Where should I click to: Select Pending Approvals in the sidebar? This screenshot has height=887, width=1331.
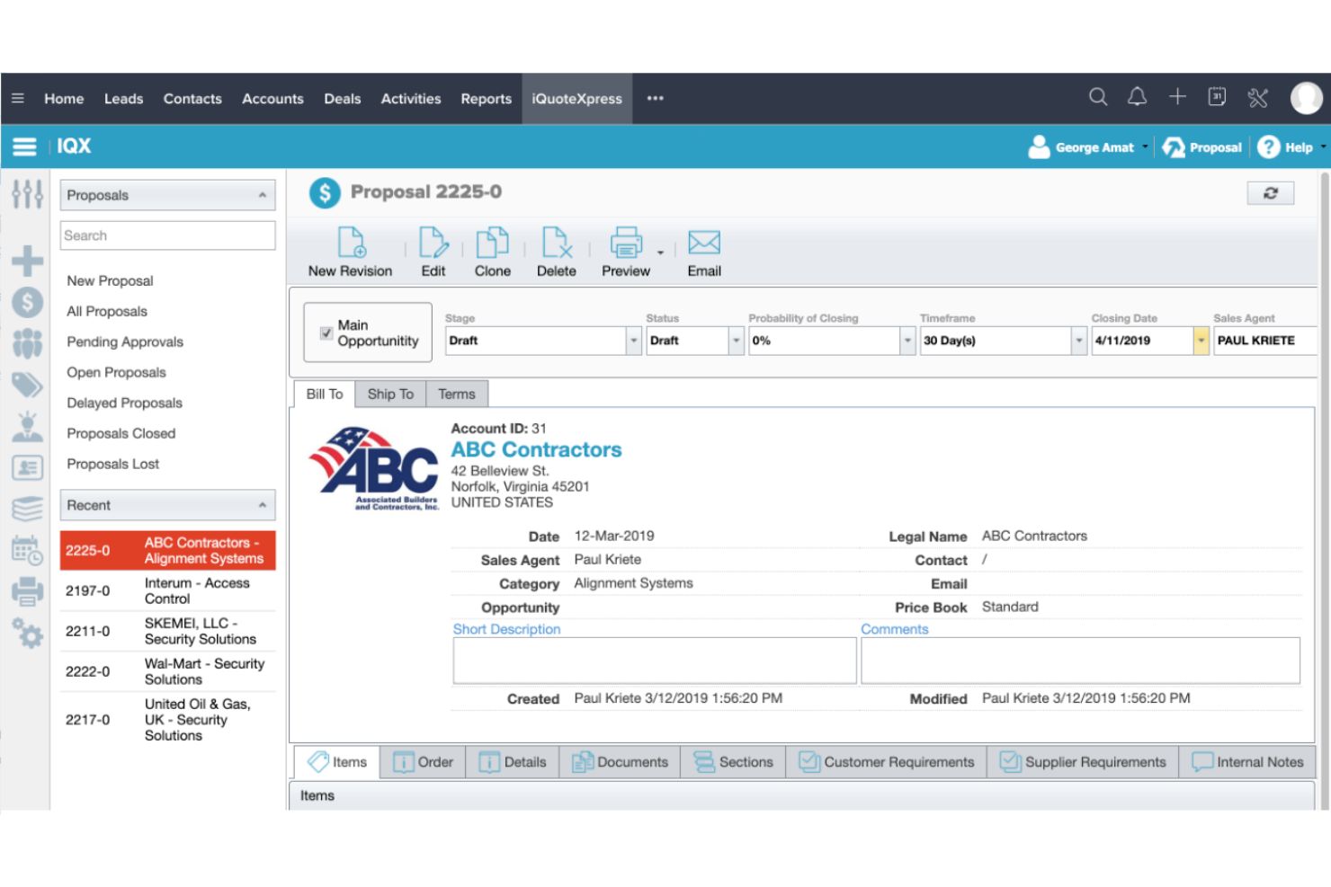(124, 342)
